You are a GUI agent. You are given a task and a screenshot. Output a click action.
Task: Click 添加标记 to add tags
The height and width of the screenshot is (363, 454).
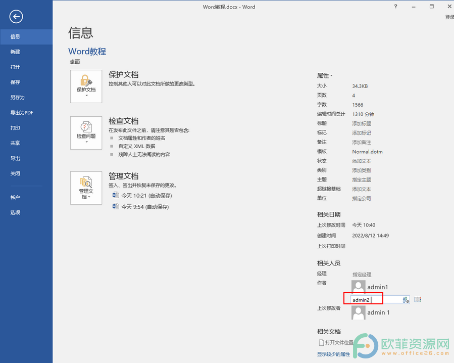point(362,133)
